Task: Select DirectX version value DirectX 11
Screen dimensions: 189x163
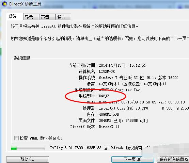Action: (109, 127)
